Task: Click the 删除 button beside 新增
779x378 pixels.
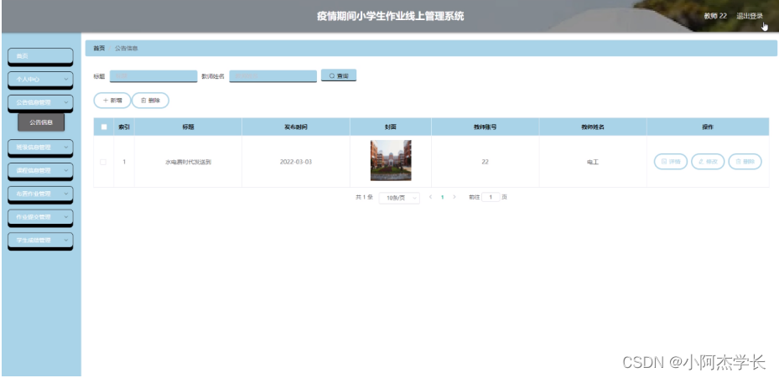Action: 150,101
